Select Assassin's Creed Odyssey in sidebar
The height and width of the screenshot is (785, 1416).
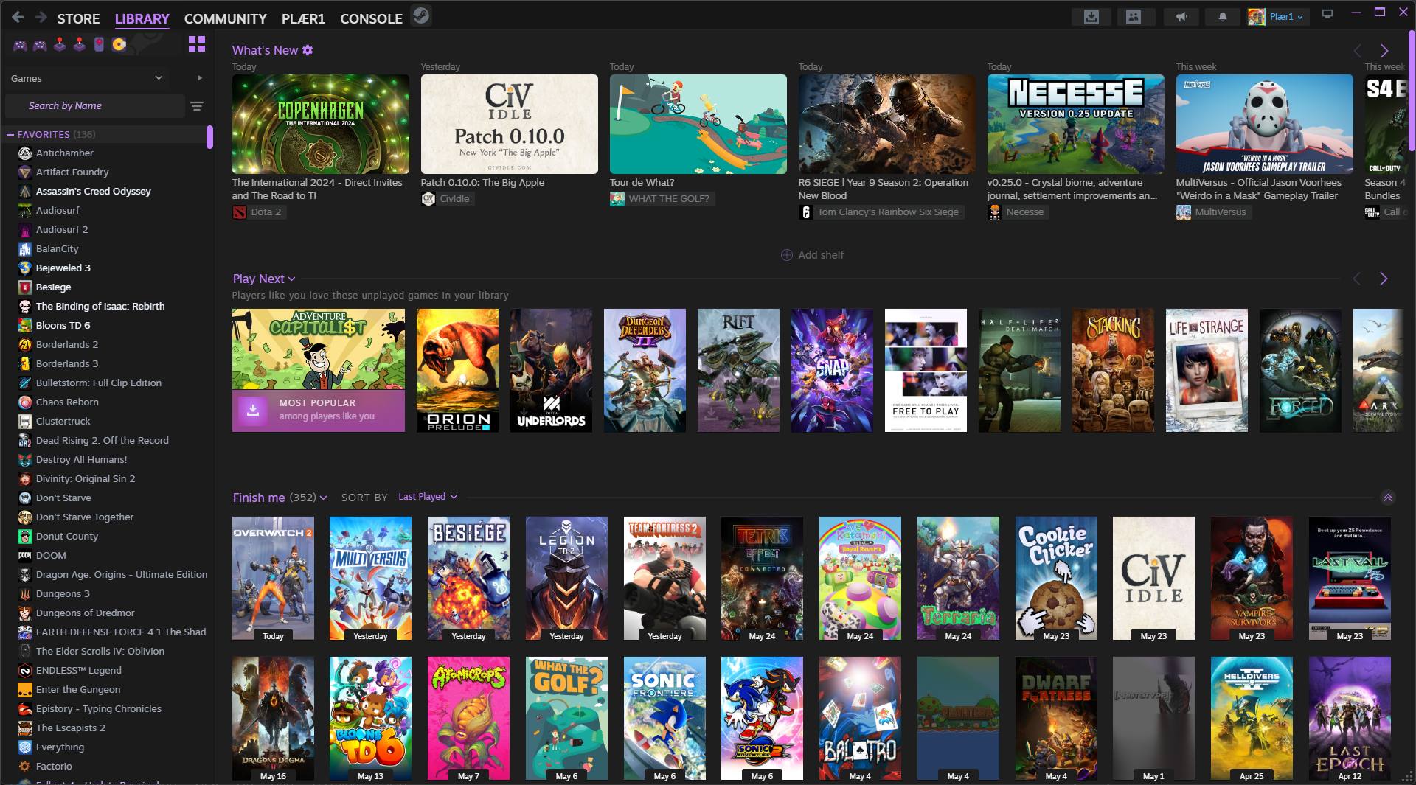pyautogui.click(x=94, y=192)
